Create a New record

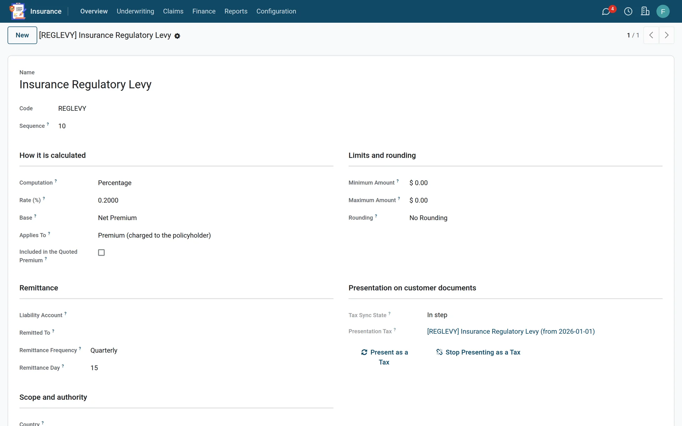coord(22,35)
